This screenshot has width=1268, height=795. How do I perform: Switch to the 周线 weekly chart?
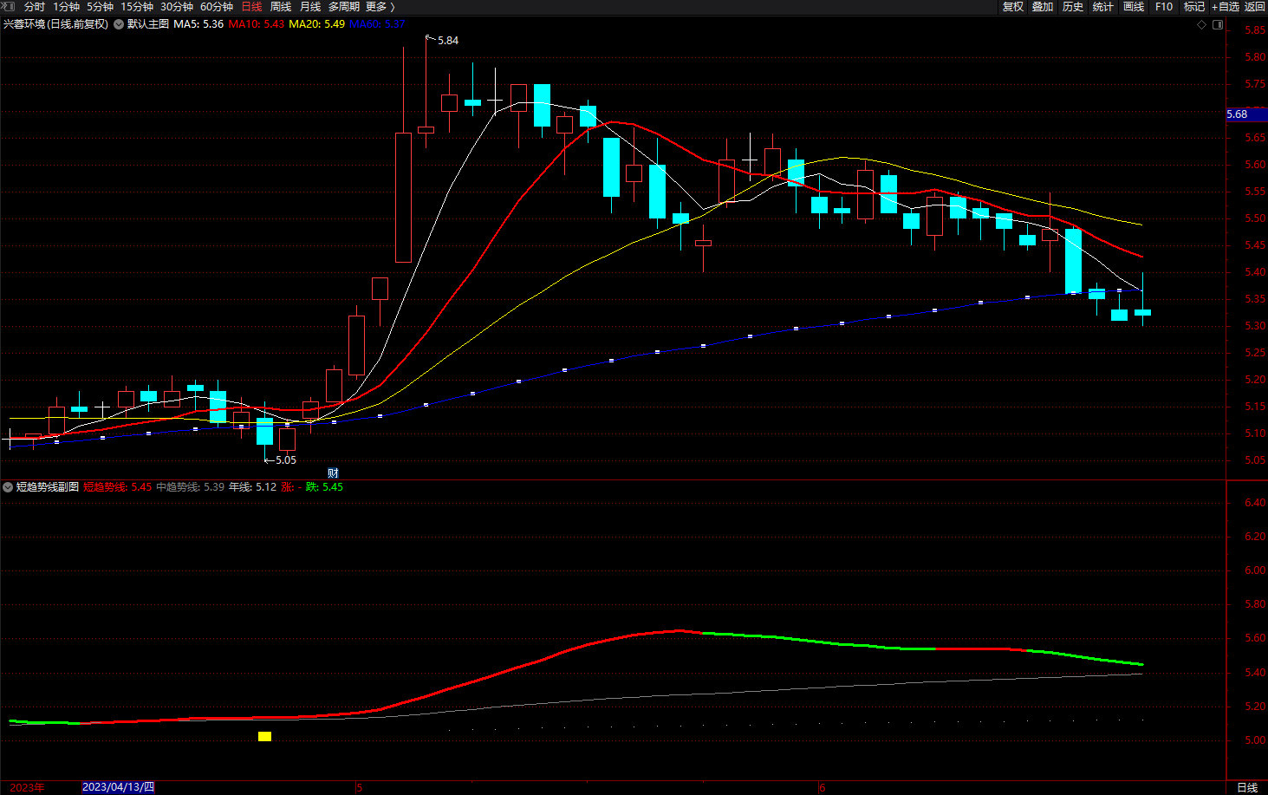[281, 7]
